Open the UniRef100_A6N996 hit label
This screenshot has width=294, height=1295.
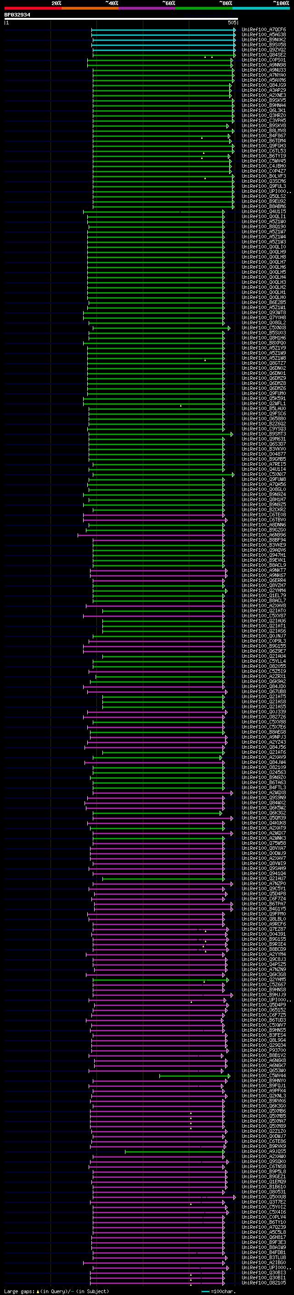coord(264,535)
